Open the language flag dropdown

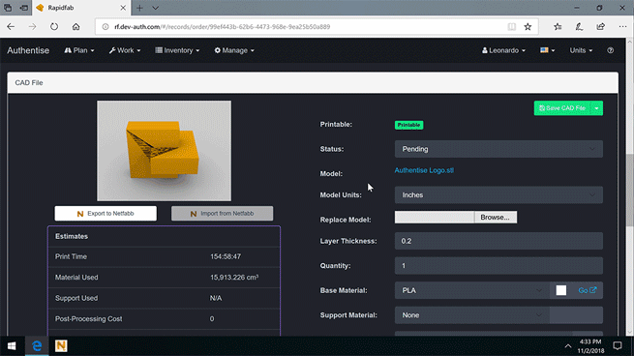point(548,50)
